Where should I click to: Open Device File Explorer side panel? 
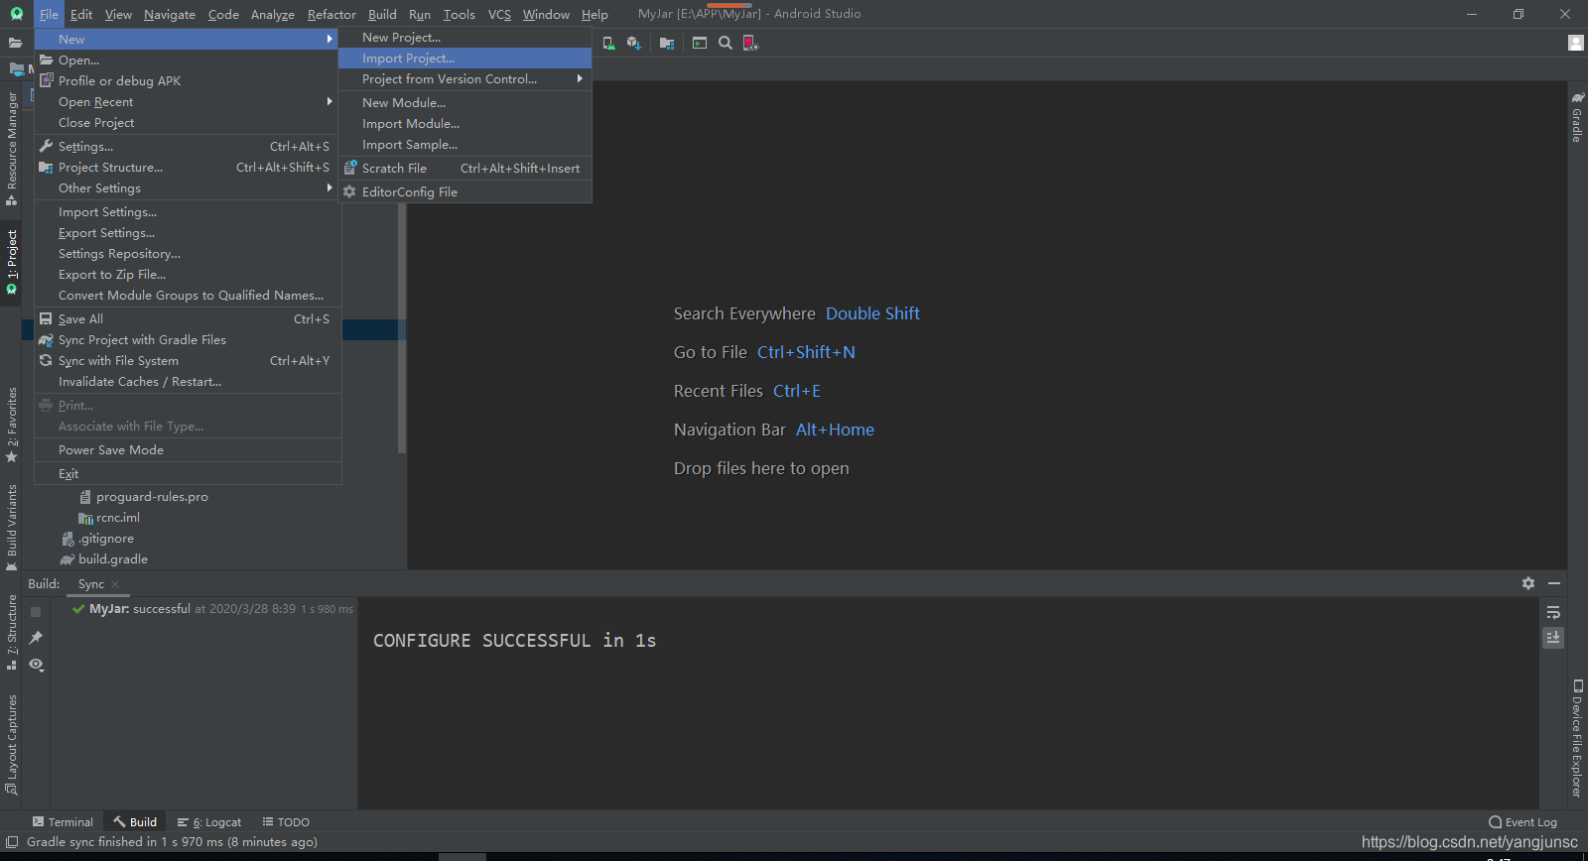(1577, 738)
